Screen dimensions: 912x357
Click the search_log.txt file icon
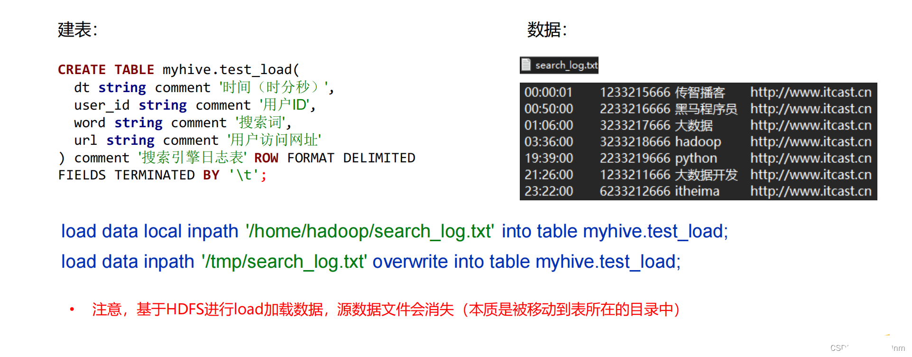point(526,65)
